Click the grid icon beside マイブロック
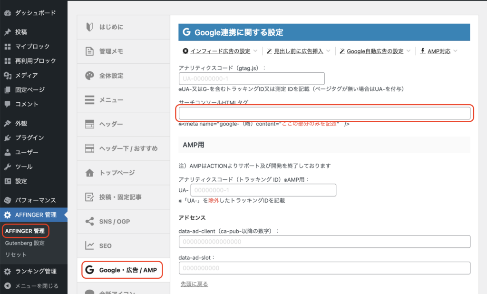The width and height of the screenshot is (487, 294). click(8, 47)
